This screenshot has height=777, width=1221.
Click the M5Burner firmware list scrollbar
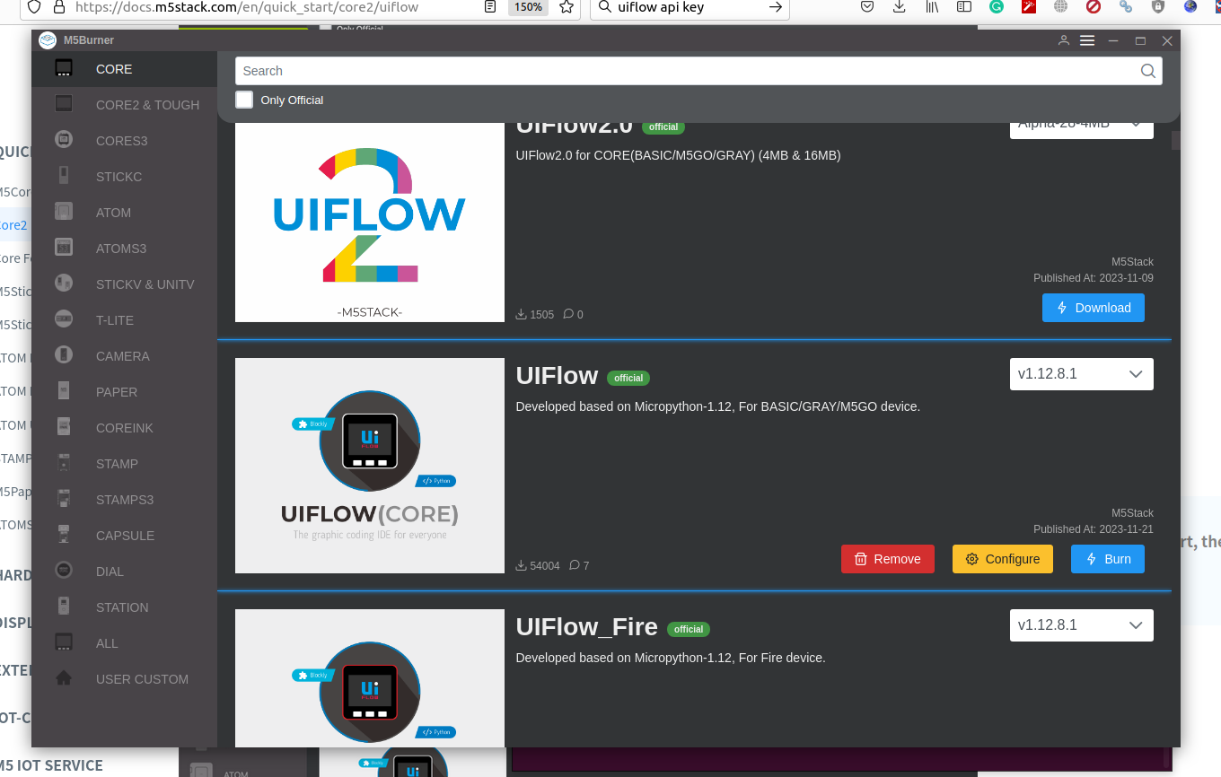tap(1176, 141)
